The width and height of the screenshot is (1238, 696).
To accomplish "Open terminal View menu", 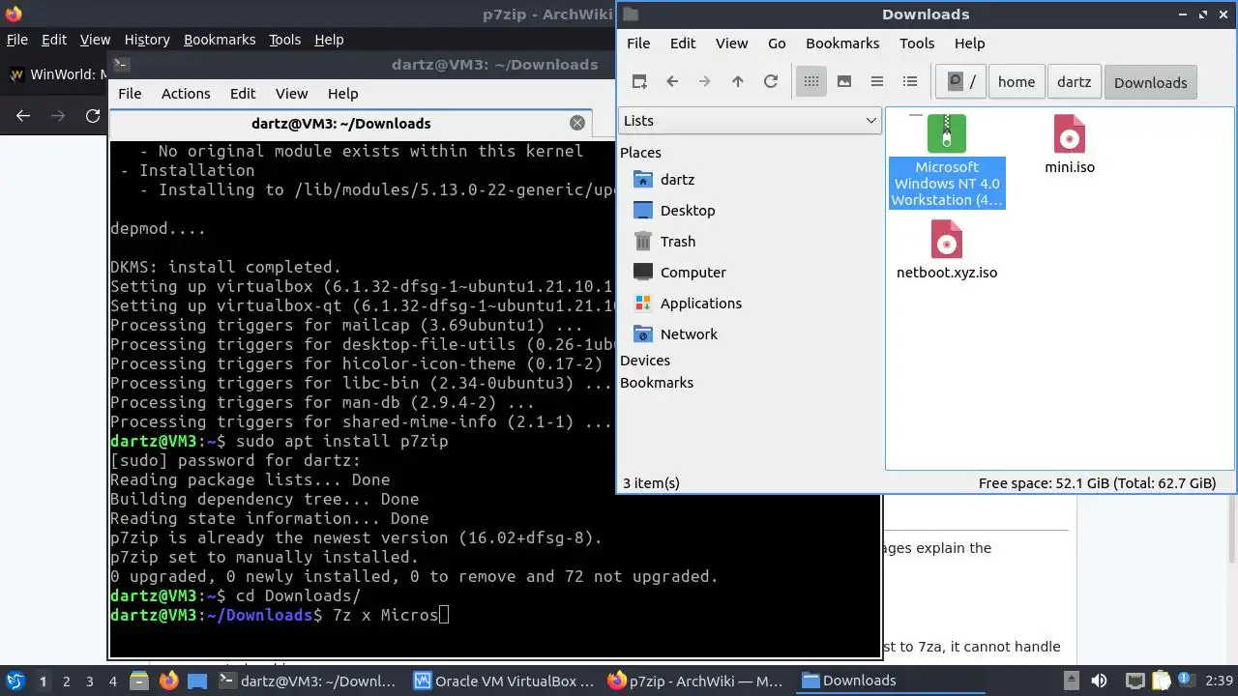I will click(x=291, y=94).
